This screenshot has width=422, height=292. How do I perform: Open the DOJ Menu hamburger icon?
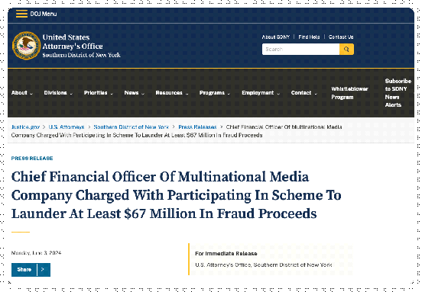pyautogui.click(x=22, y=14)
